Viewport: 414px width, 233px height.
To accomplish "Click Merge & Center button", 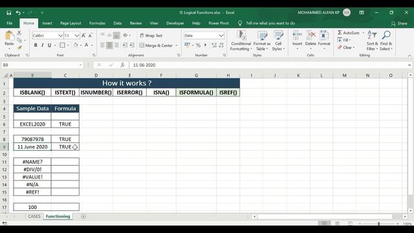I will point(157,45).
